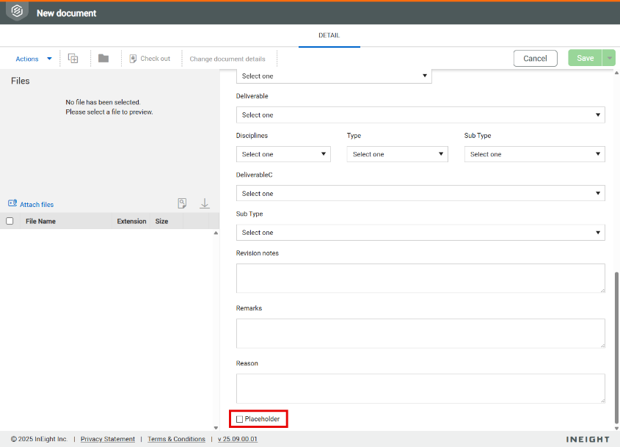Click the preview file magnifier icon
Viewport: 620px width, 447px height.
[x=182, y=204]
